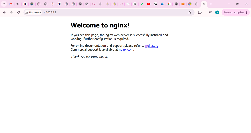Viewport: 251px width, 133px height.
Task: Switch to the Google tab
Action: tap(169, 4)
